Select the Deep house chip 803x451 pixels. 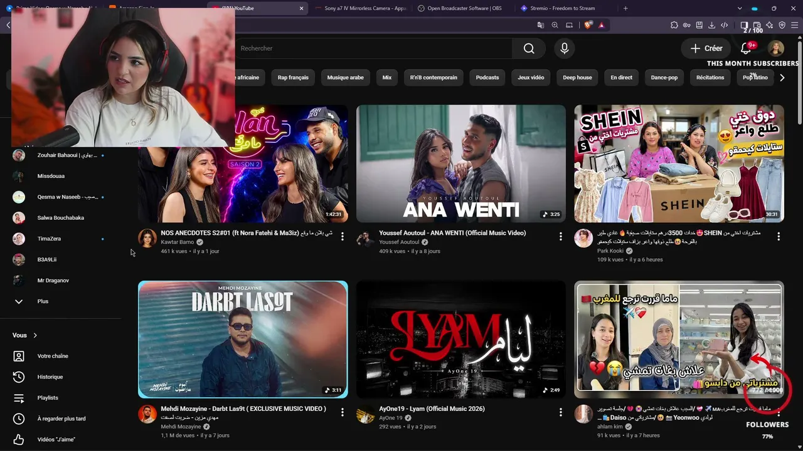point(577,78)
